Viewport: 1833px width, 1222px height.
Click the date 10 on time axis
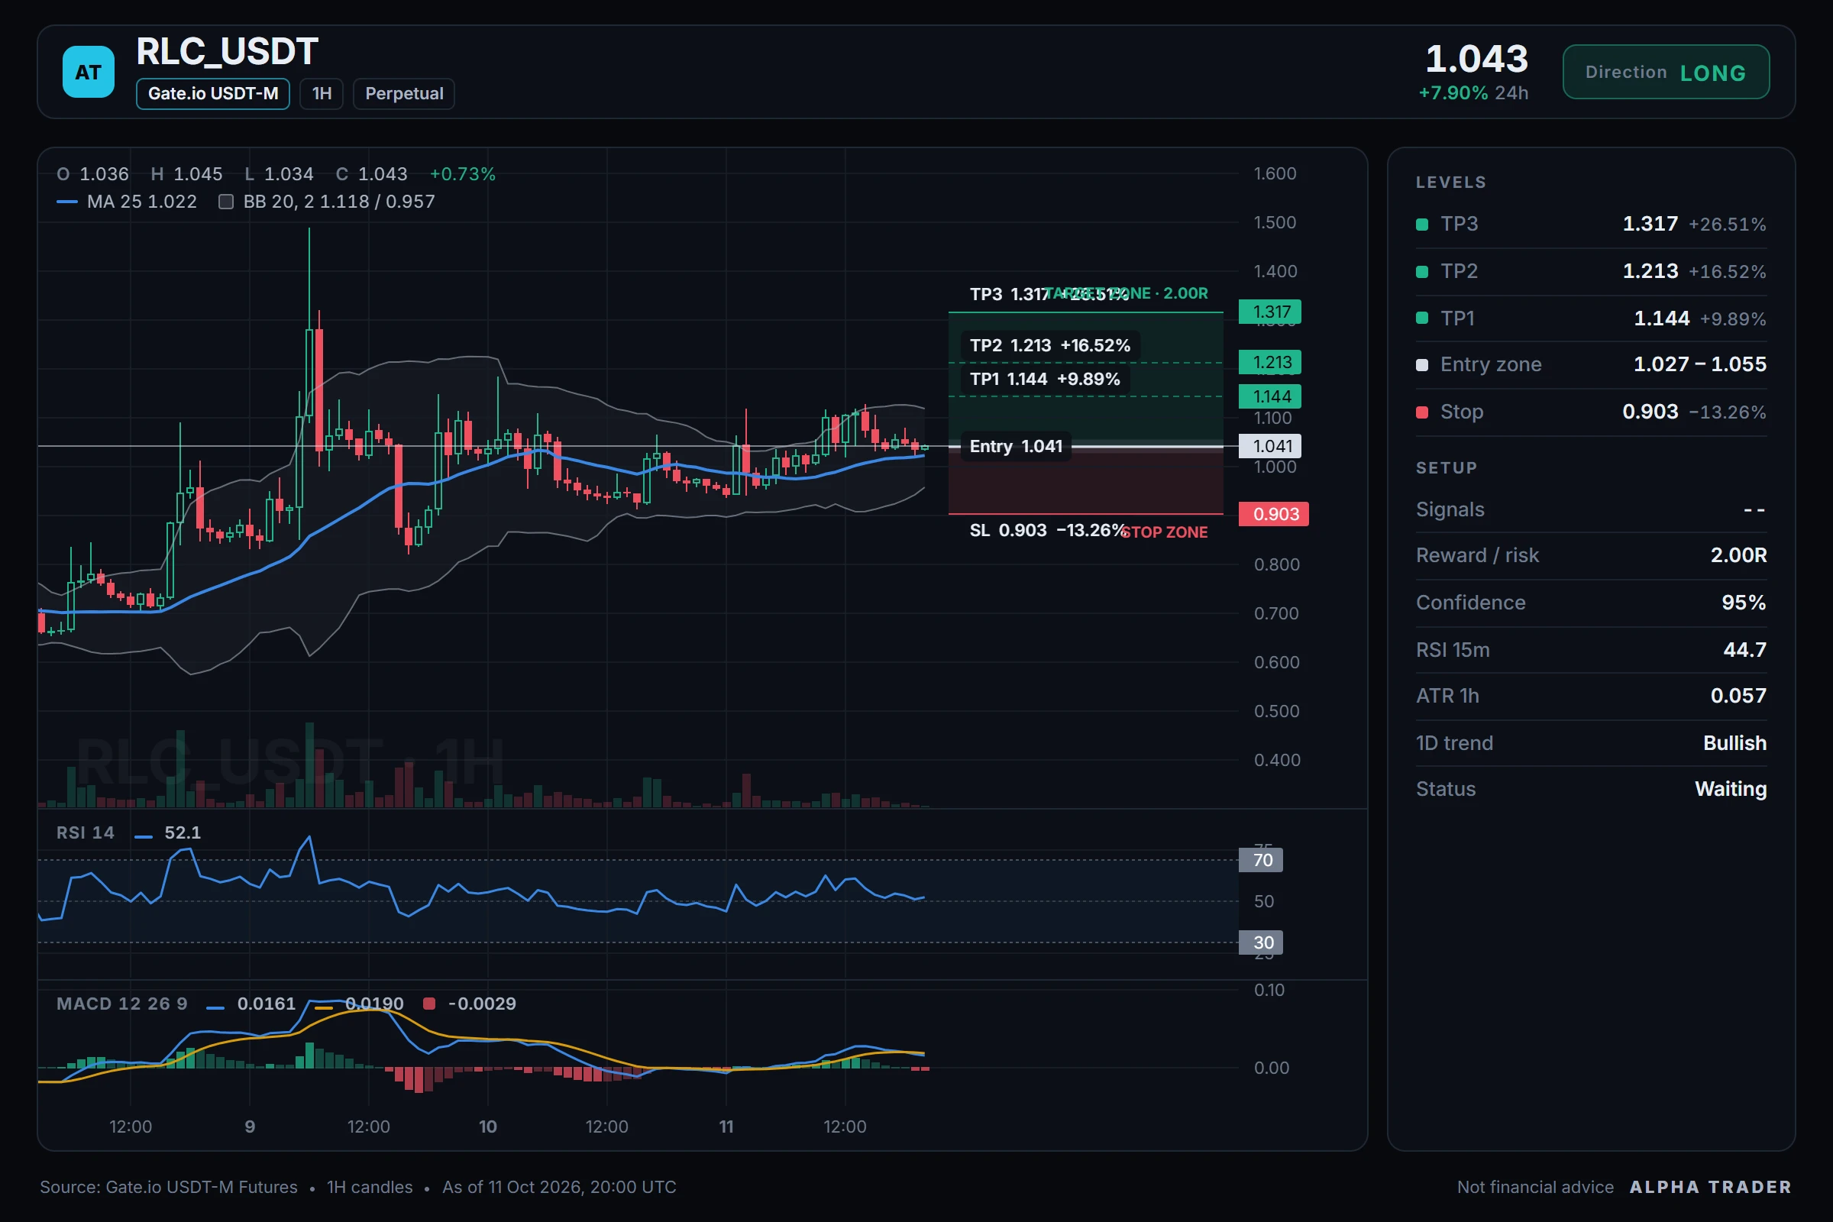tap(488, 1127)
